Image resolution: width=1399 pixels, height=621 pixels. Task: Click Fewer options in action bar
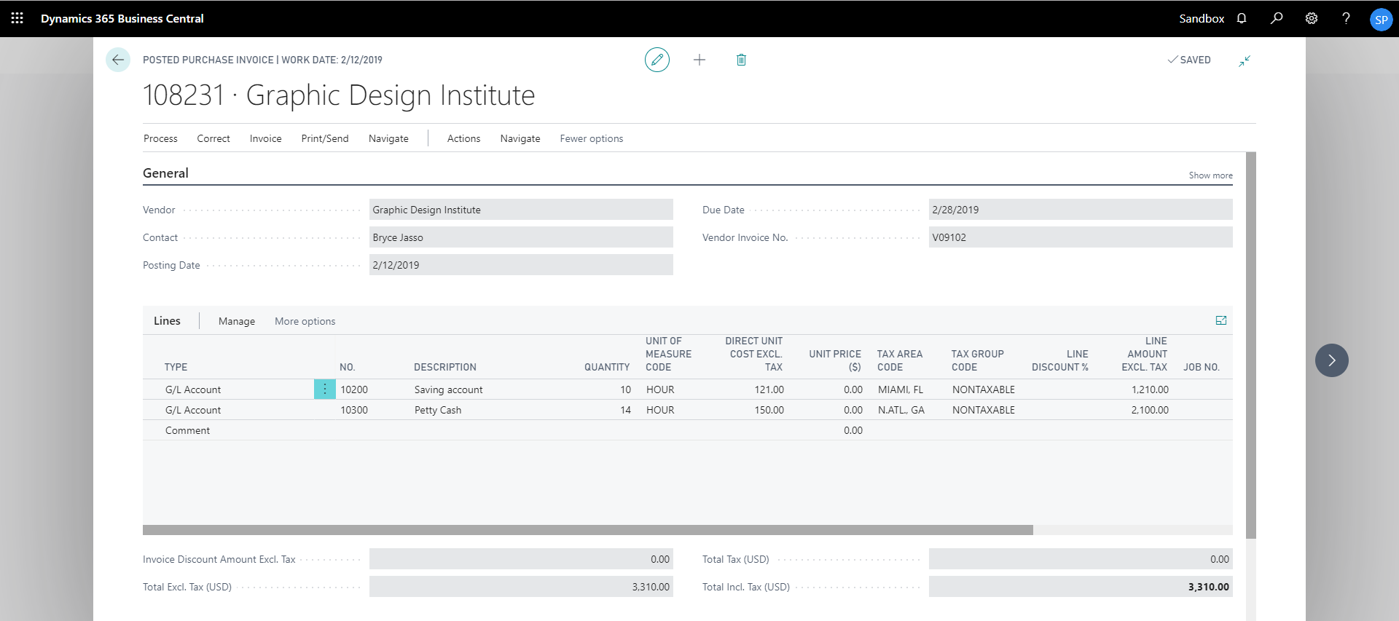click(591, 138)
